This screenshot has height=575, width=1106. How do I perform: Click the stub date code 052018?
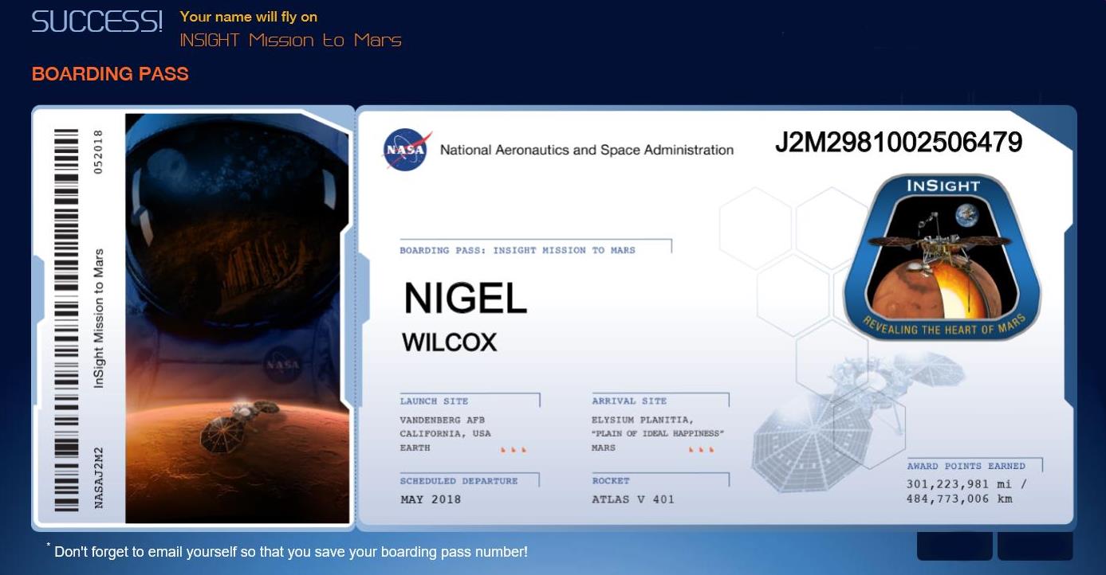pyautogui.click(x=99, y=151)
